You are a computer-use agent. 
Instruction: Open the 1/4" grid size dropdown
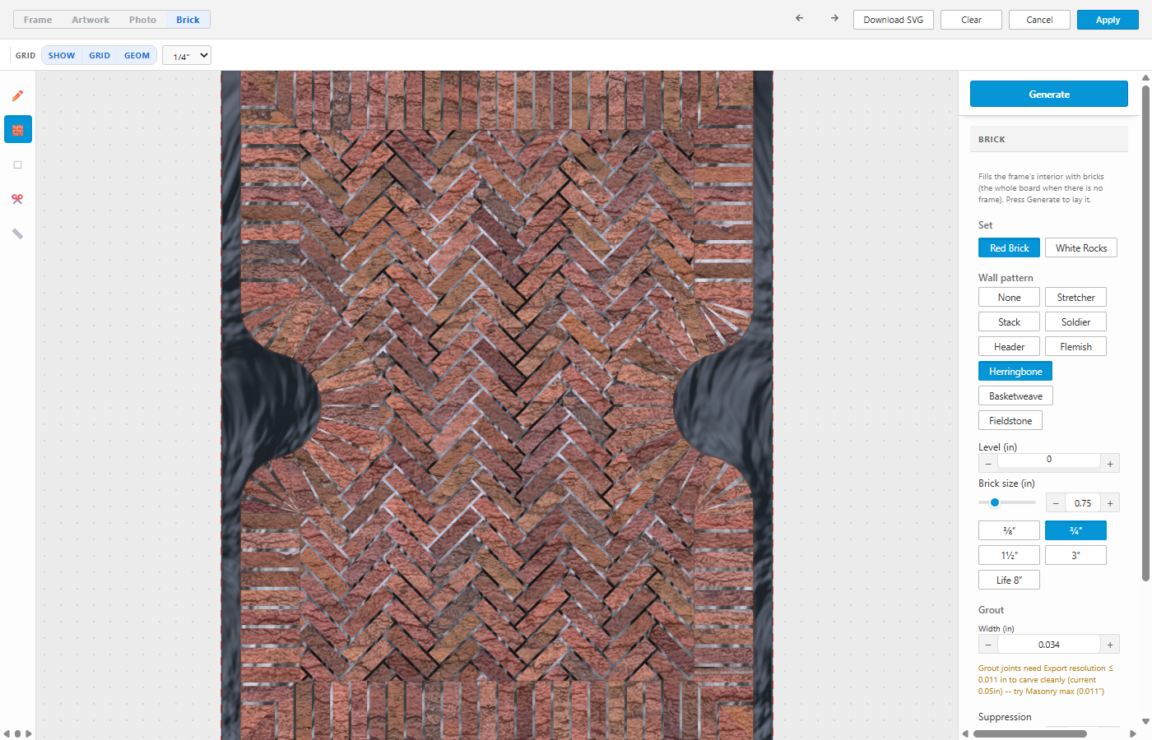pyautogui.click(x=187, y=55)
